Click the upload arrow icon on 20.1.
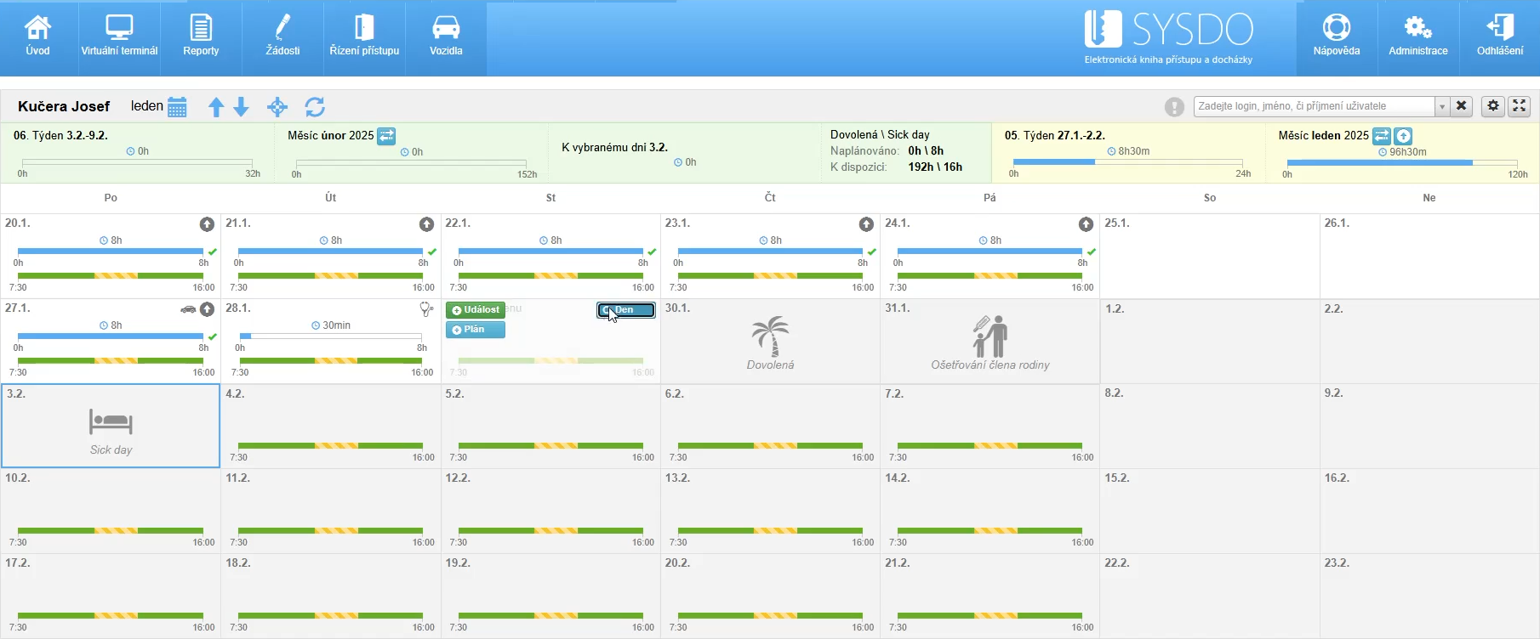Viewport: 1540px width, 639px height. click(207, 224)
